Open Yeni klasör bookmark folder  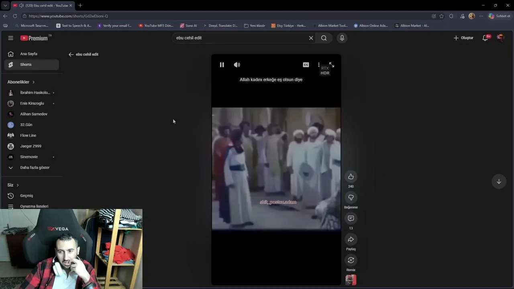[x=255, y=26]
